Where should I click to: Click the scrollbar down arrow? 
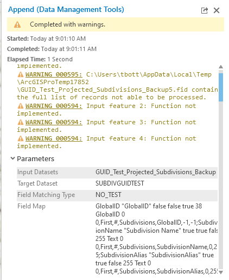[221, 272]
